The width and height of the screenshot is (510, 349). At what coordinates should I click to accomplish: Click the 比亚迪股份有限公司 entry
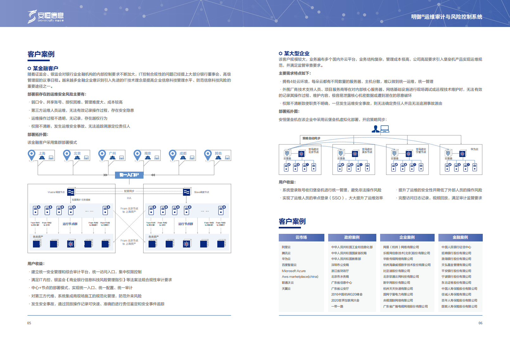pos(397,271)
